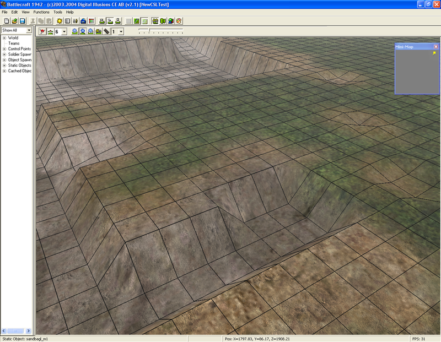Click the black tag icon beside the 1 dropdown
The height and width of the screenshot is (342, 441).
coord(106,31)
